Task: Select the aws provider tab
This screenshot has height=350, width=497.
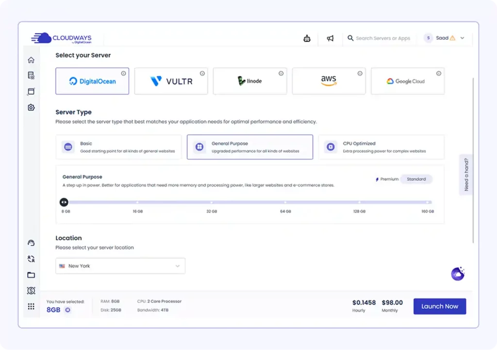Action: [329, 81]
